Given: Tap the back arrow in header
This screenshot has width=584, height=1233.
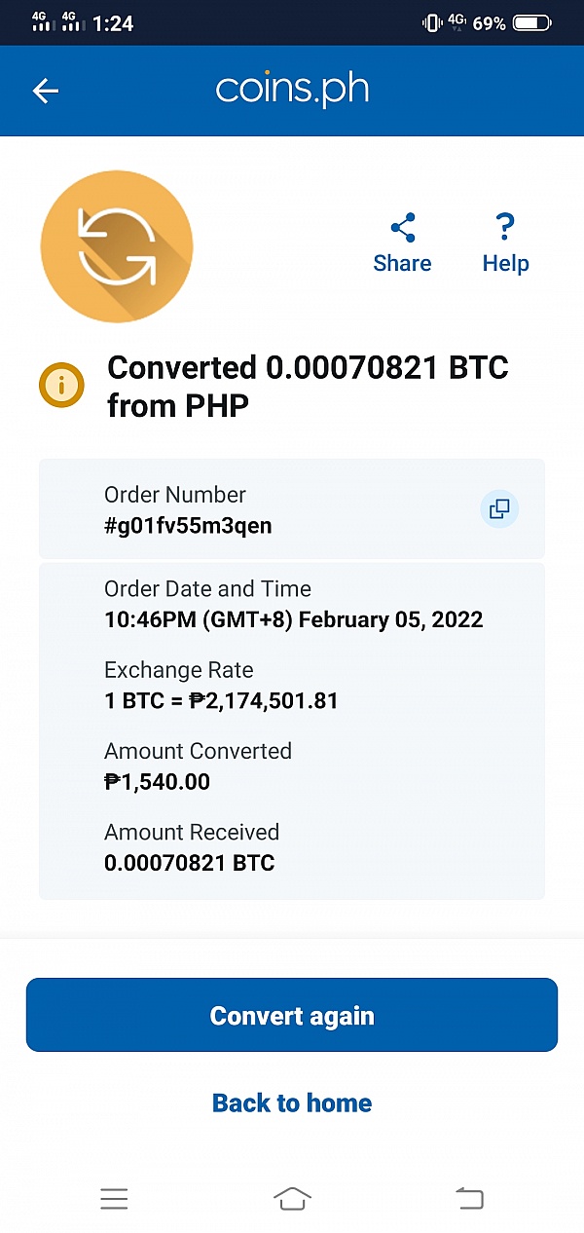Looking at the screenshot, I should pos(46,91).
